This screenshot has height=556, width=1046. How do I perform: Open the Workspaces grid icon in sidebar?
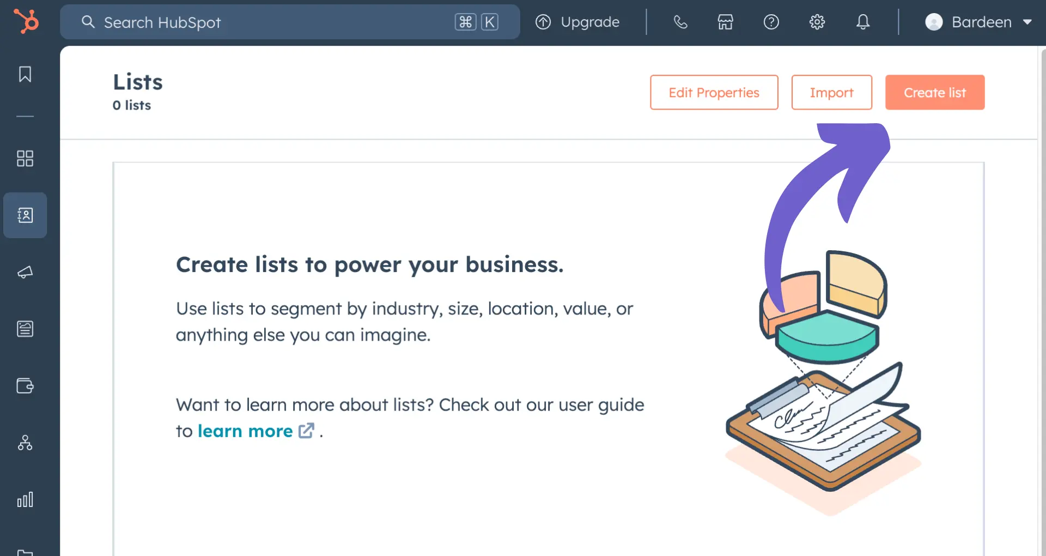click(25, 158)
